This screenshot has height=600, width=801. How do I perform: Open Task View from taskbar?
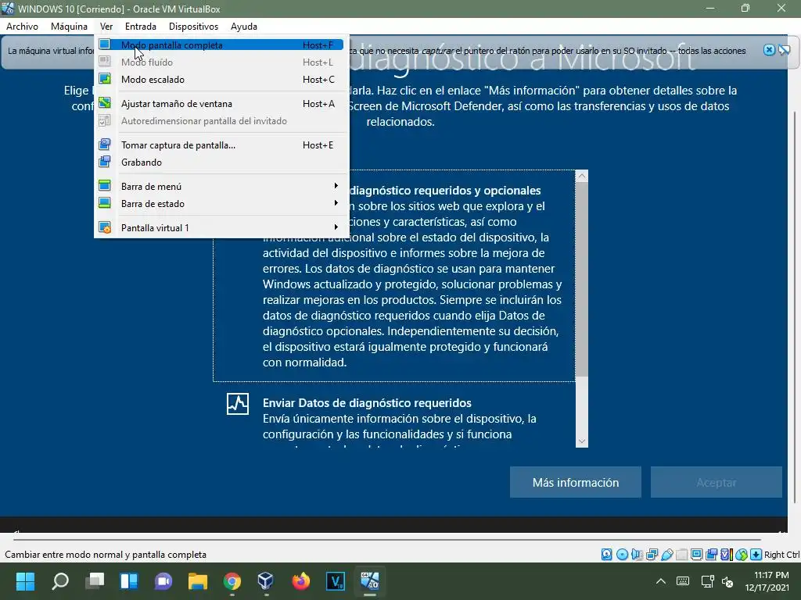pyautogui.click(x=95, y=581)
